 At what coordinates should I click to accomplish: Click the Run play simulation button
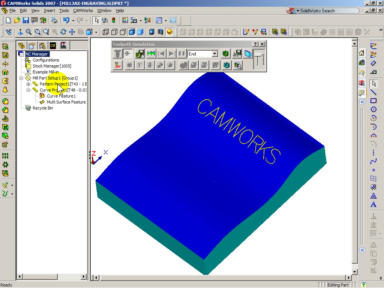click(x=172, y=54)
